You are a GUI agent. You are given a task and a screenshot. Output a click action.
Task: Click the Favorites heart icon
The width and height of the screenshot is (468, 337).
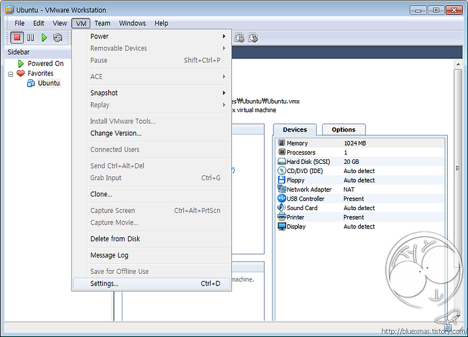[x=21, y=74]
